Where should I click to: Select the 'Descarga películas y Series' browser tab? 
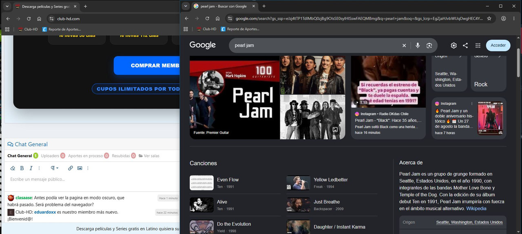click(46, 7)
